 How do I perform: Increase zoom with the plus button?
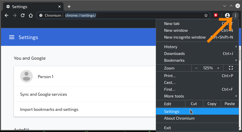[218, 68]
